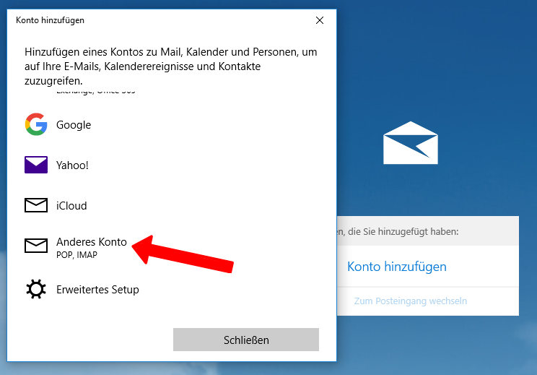The image size is (537, 375).
Task: Choose the Yahoo! account label
Action: pyautogui.click(x=72, y=165)
